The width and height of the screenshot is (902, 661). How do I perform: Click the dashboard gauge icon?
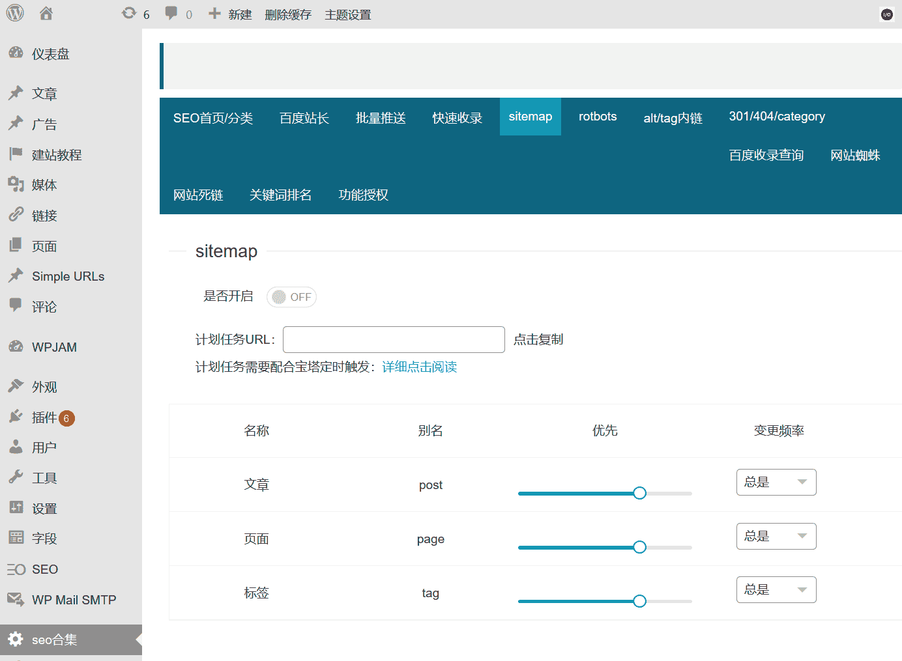(16, 53)
